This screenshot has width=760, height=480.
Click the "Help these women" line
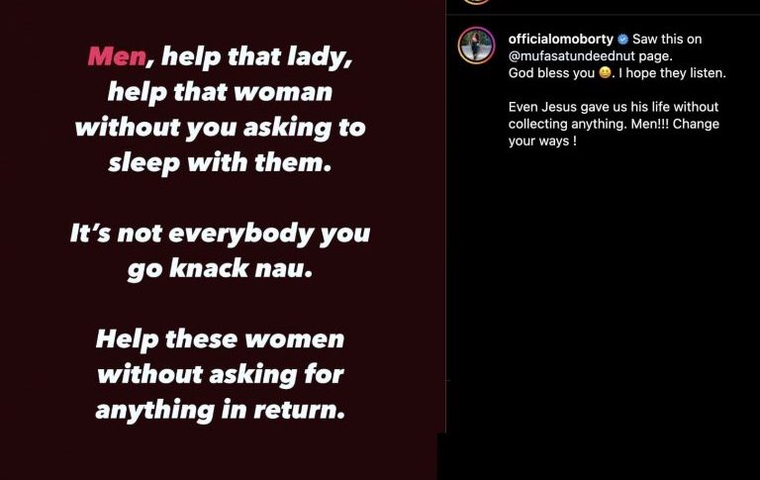220,338
